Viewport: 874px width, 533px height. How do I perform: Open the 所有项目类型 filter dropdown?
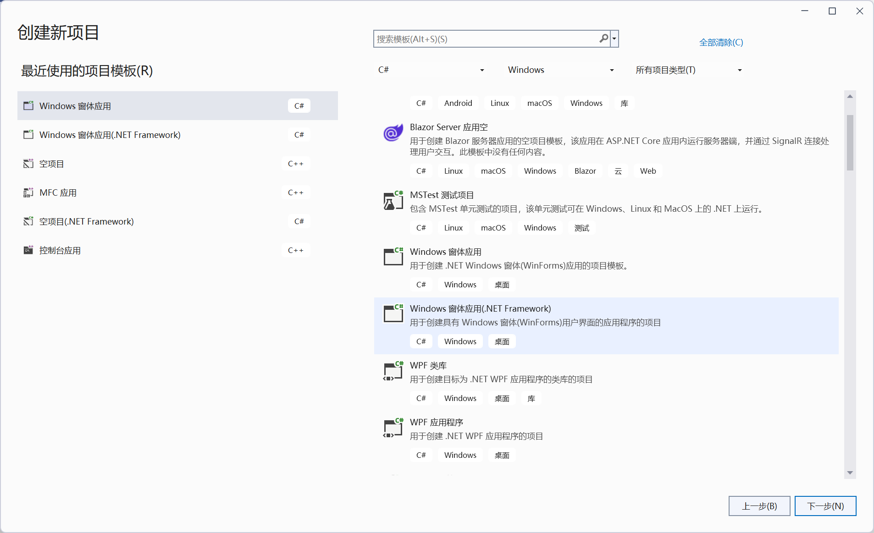coord(688,70)
